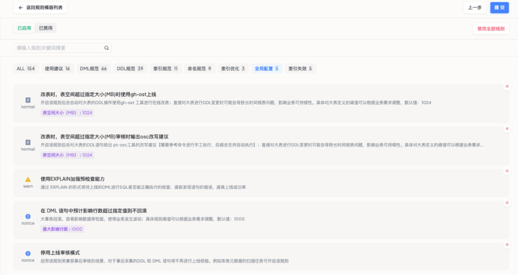
Task: Filter by 索引优化 3 category
Action: click(233, 68)
